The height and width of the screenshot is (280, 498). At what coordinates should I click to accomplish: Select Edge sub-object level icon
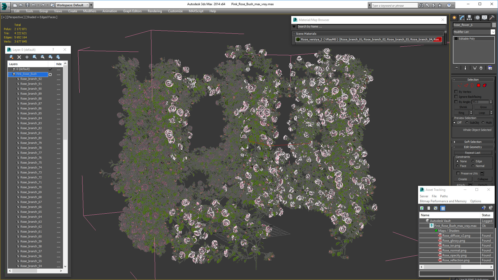(x=466, y=85)
